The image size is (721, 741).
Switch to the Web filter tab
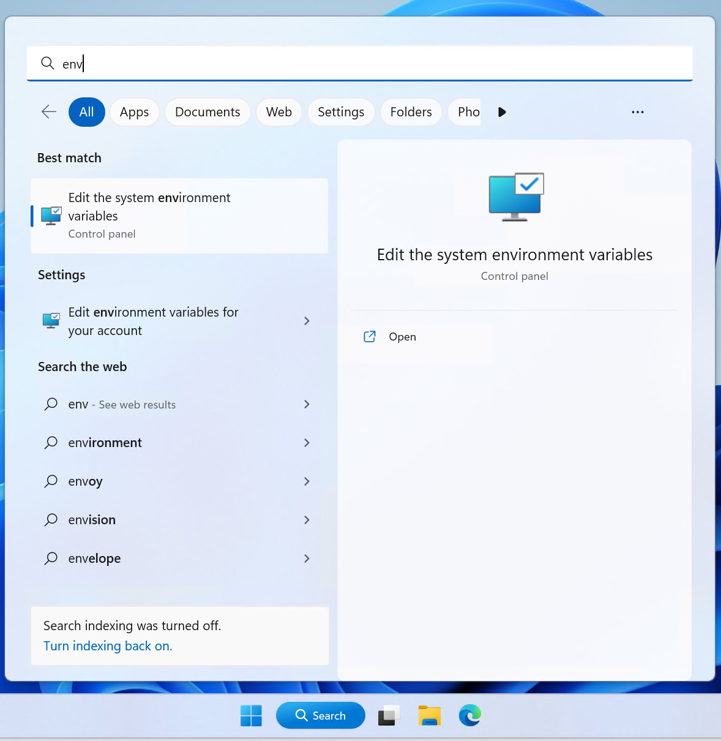[x=279, y=112]
